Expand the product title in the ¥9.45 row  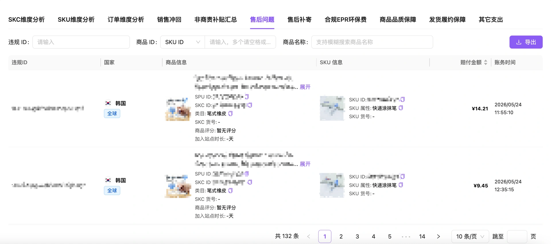click(305, 164)
